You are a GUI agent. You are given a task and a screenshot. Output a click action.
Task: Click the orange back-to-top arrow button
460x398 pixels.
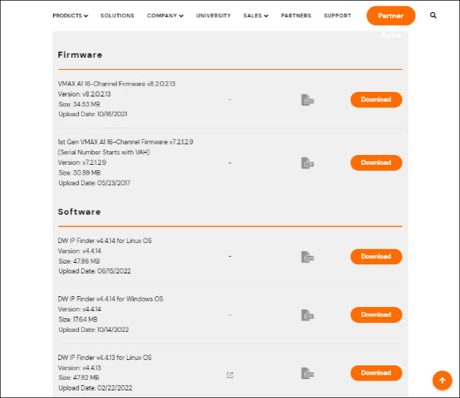click(x=442, y=380)
